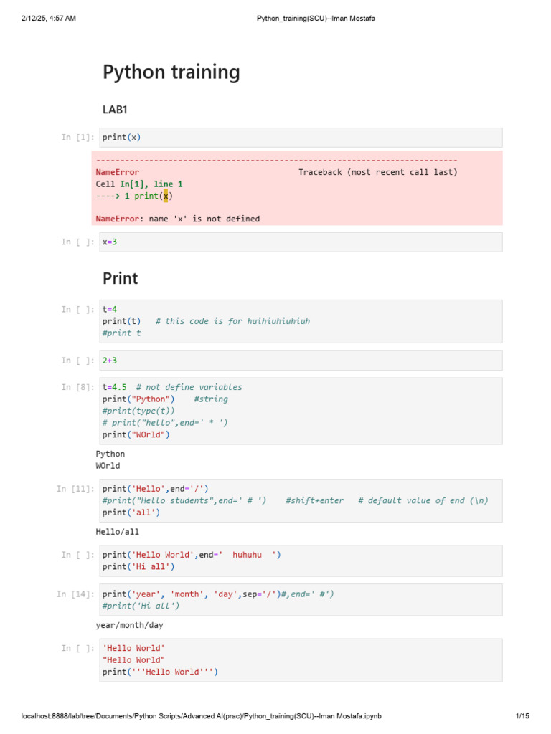Image resolution: width=551 pixels, height=734 pixels.
Task: Click the In [1] cell prompt
Action: (77, 138)
